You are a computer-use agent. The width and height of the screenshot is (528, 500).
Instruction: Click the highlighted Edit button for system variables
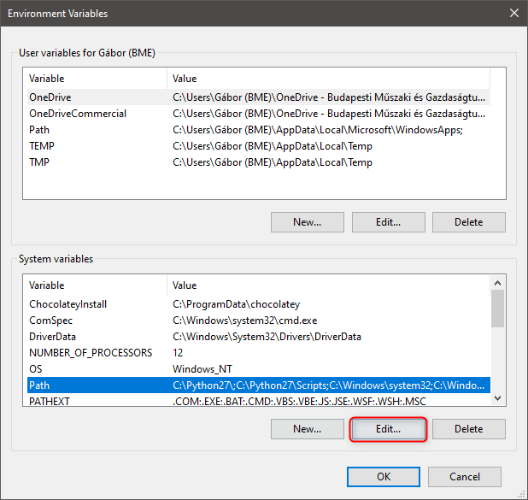click(x=388, y=429)
